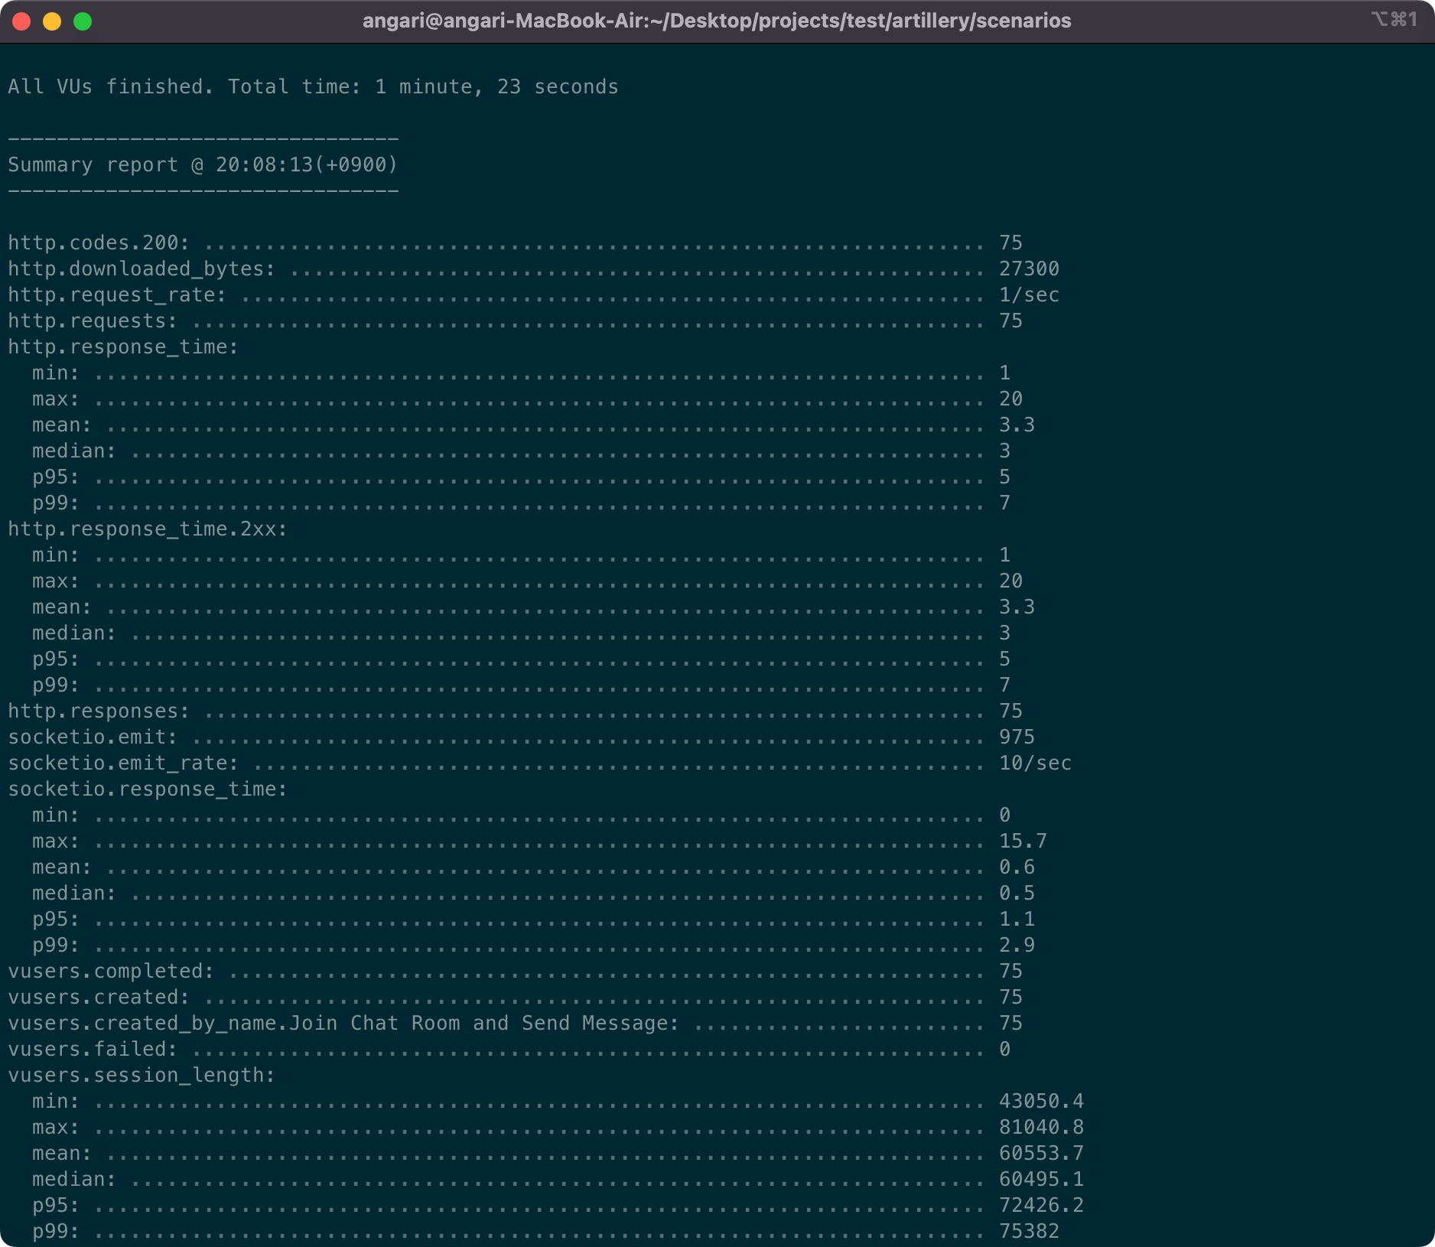Select the socketio max value 15.7
This screenshot has height=1247, width=1435.
click(x=1023, y=841)
